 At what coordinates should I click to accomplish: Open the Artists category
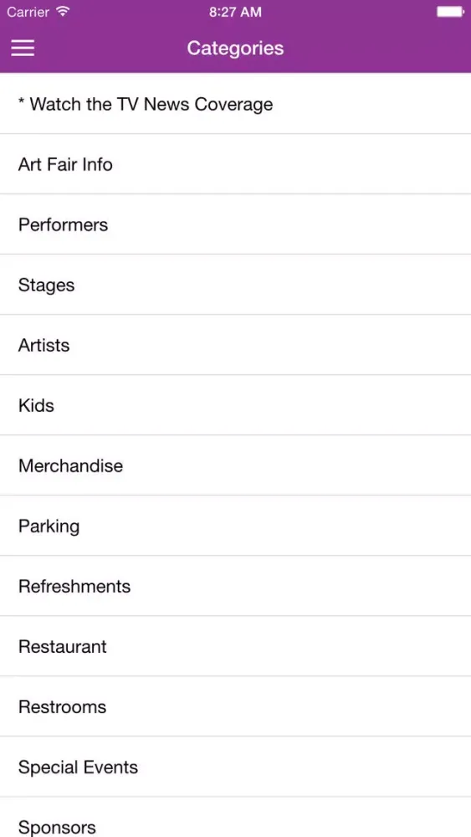point(235,345)
